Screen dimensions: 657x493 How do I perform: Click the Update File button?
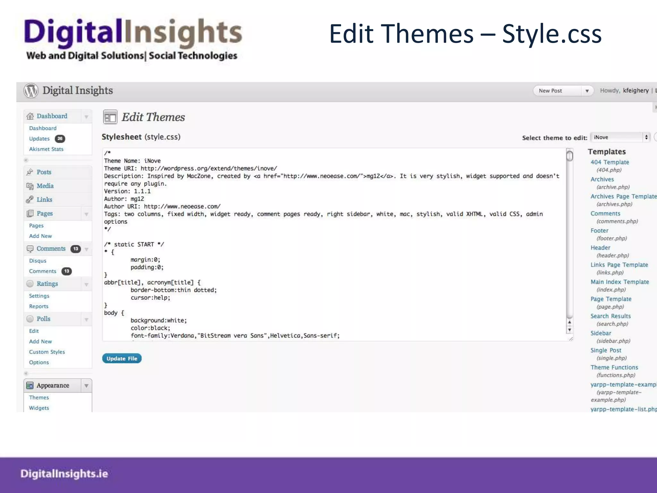[122, 359]
